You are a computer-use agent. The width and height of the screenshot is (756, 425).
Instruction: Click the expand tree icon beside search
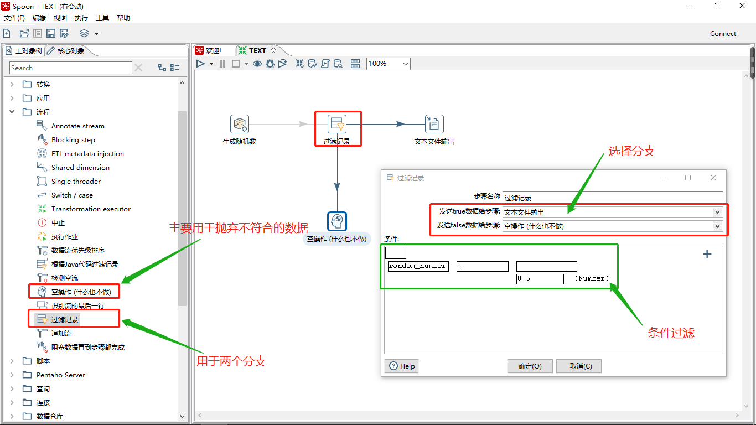point(162,68)
